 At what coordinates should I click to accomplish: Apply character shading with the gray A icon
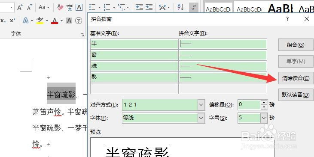pos(69,21)
